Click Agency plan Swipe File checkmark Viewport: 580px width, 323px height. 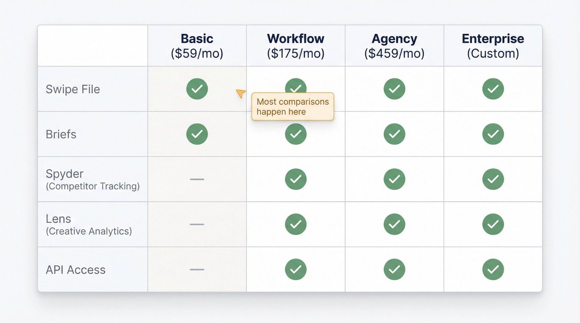coord(394,89)
